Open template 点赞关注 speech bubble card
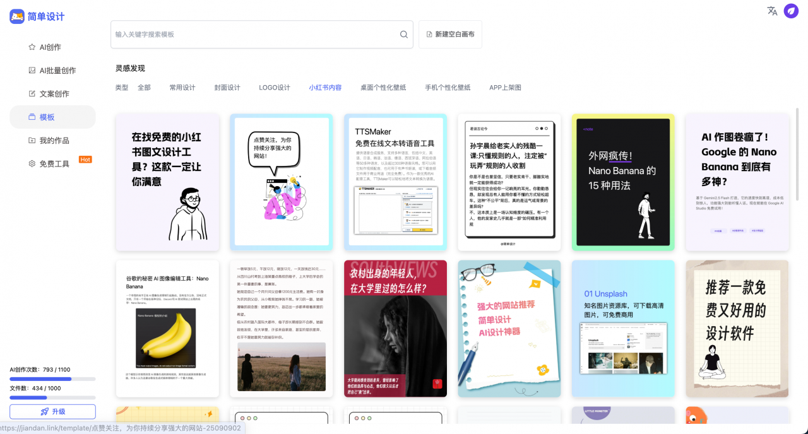This screenshot has width=808, height=434. click(x=282, y=182)
